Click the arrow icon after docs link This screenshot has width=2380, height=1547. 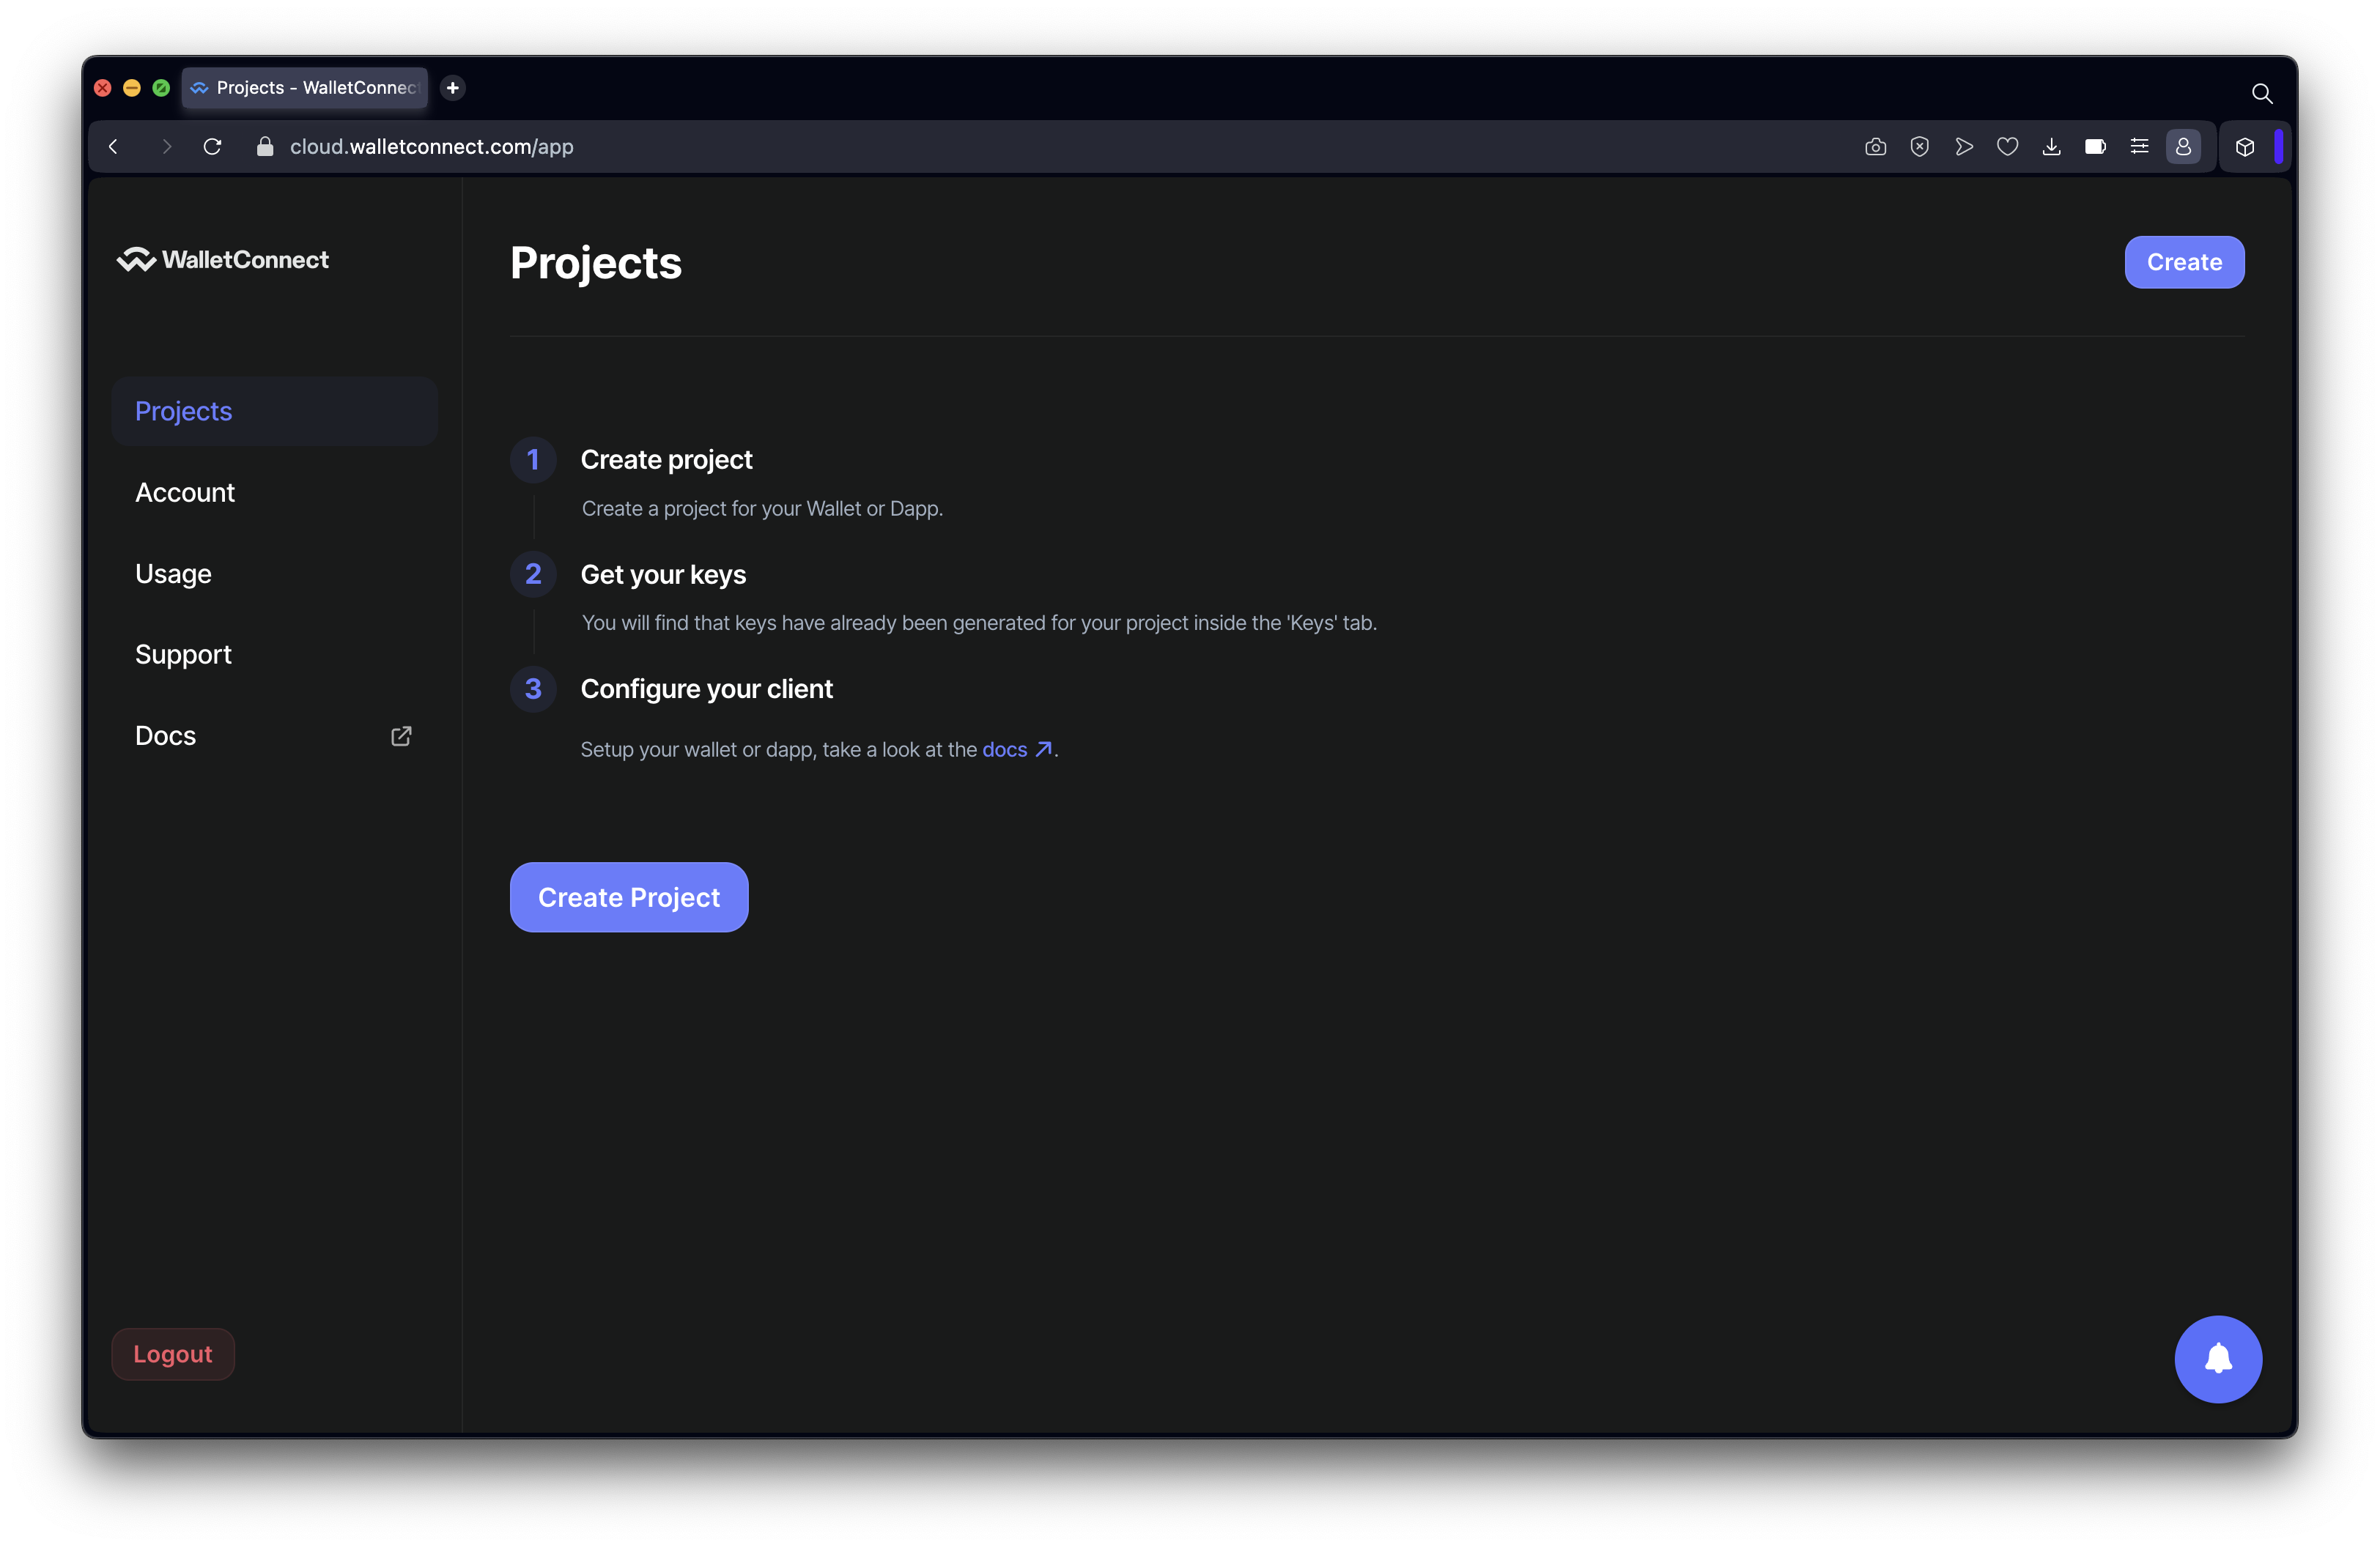tap(1043, 749)
